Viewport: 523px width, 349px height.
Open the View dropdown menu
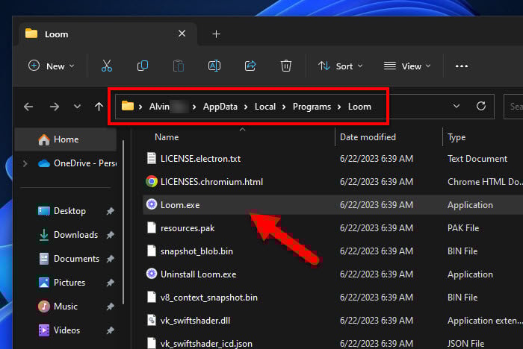pos(407,66)
